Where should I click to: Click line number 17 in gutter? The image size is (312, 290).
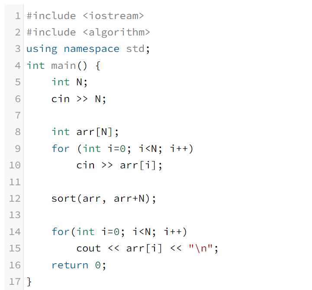tap(15, 281)
